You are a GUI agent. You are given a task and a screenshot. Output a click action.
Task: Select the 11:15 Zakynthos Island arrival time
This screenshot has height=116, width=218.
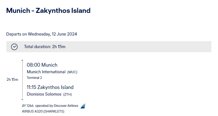coord(50,87)
